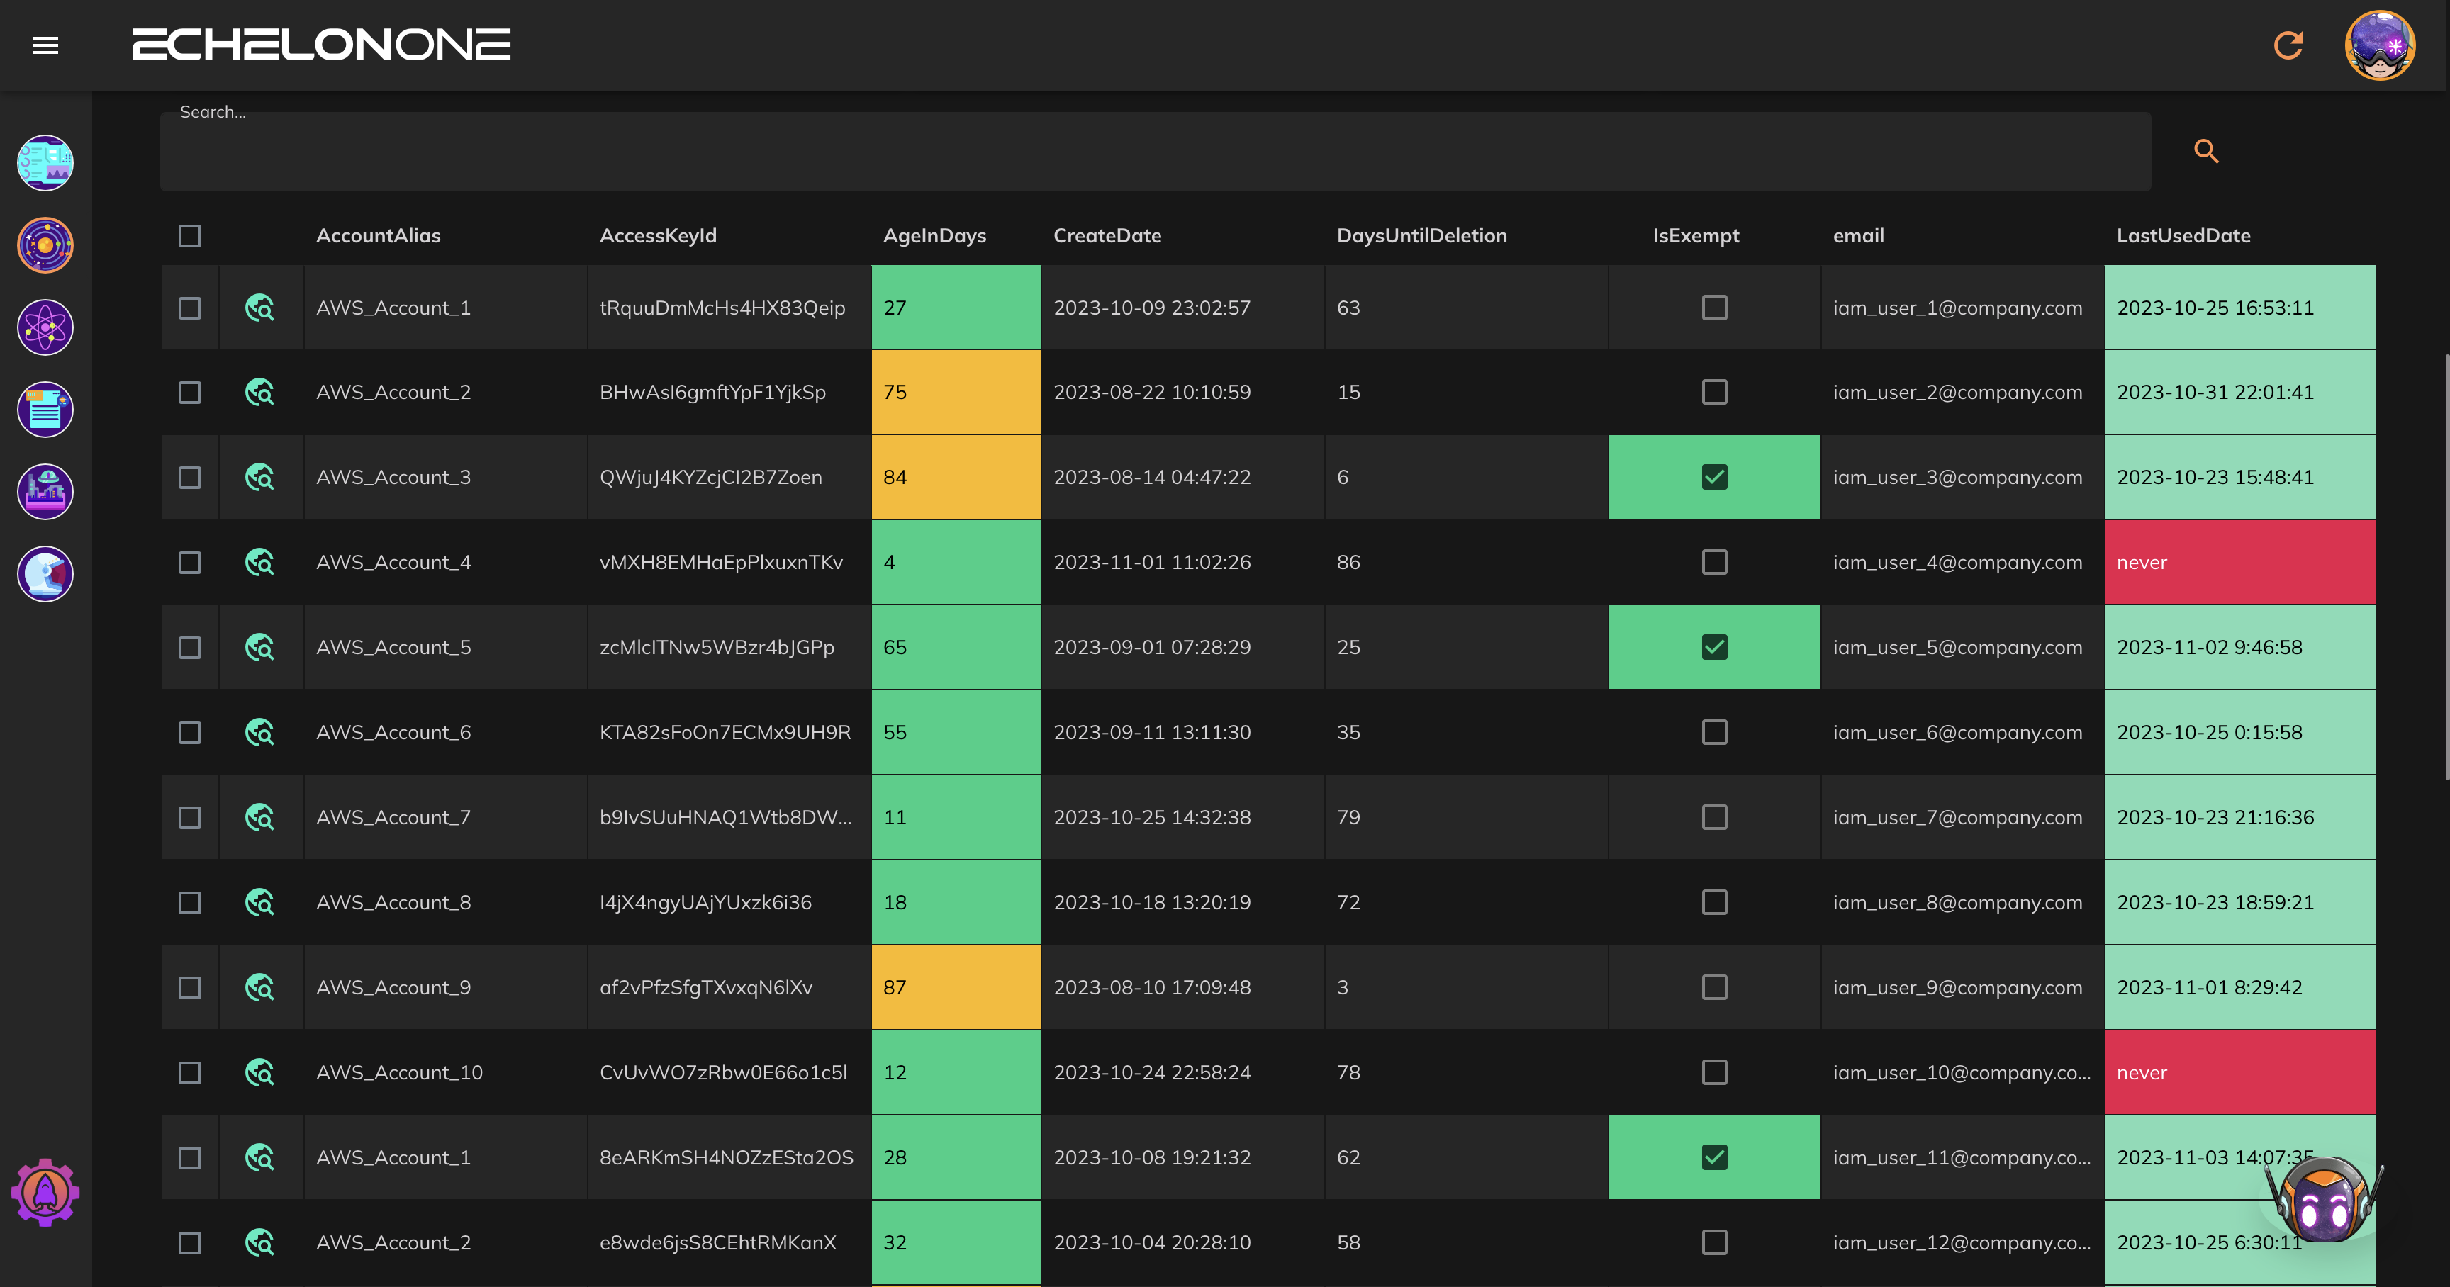Inspect details icon for AWS_Account_10 row

(259, 1072)
